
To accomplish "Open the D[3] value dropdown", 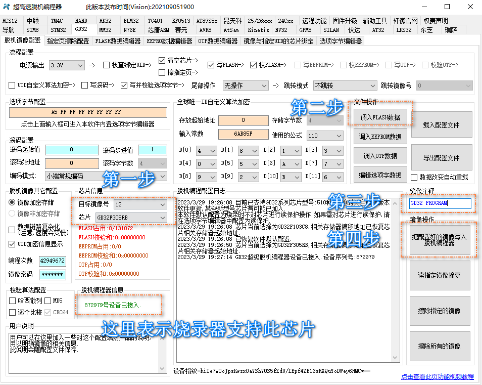I will point(332,151).
